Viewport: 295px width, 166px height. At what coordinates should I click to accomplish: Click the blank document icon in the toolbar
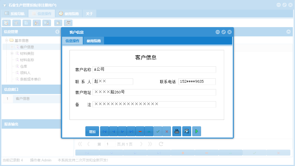27,23
